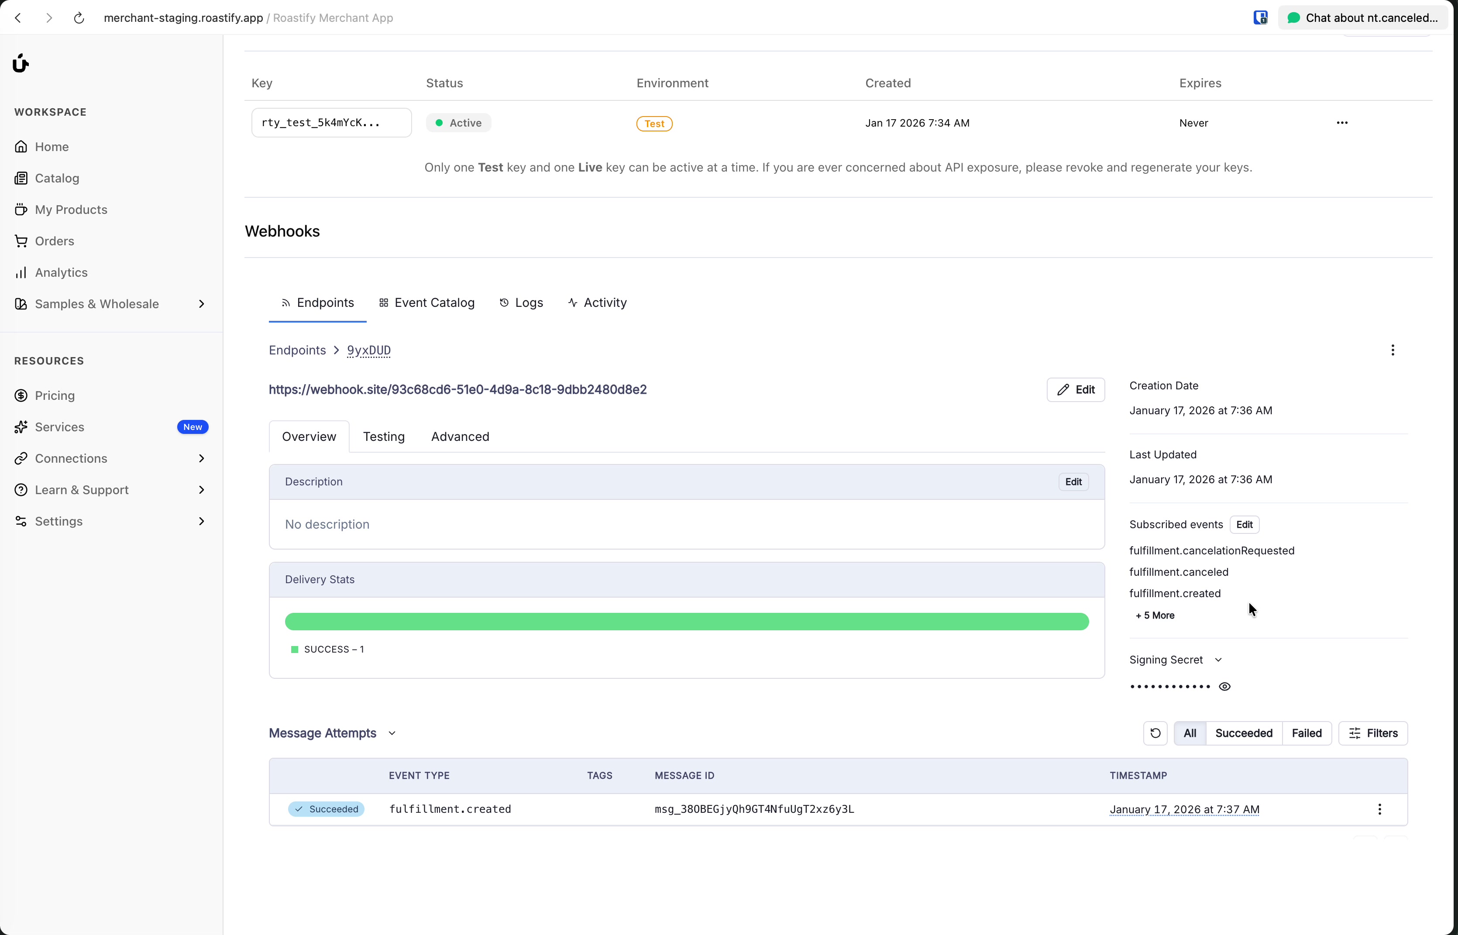Reveal the signing secret with eye icon
Viewport: 1458px width, 935px height.
pyautogui.click(x=1224, y=687)
